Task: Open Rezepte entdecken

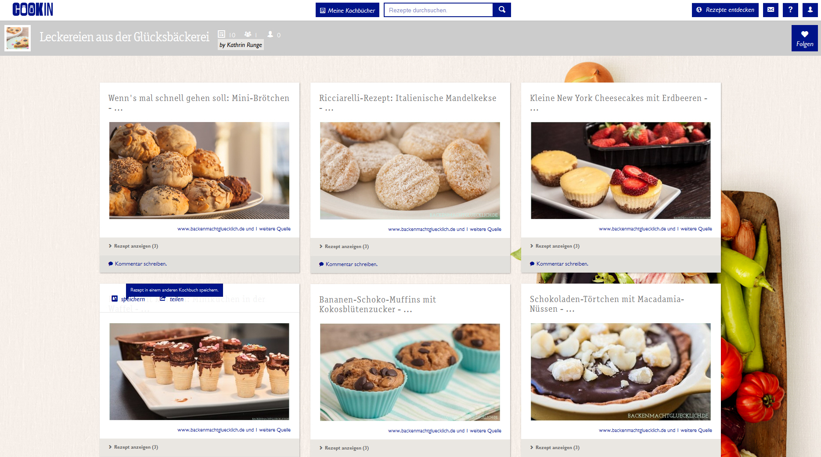Action: point(725,10)
